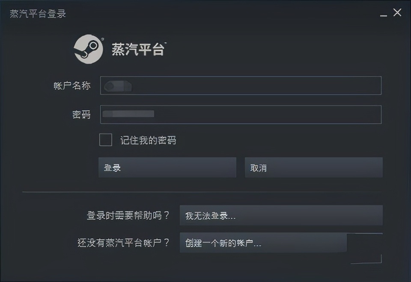
Task: Click 创建一个新的账户... to register
Action: tap(264, 242)
